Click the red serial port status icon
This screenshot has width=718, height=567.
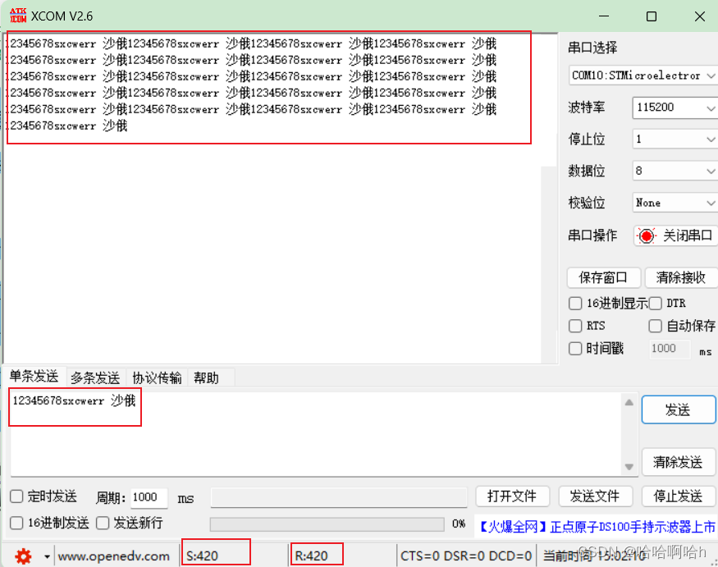tap(647, 235)
